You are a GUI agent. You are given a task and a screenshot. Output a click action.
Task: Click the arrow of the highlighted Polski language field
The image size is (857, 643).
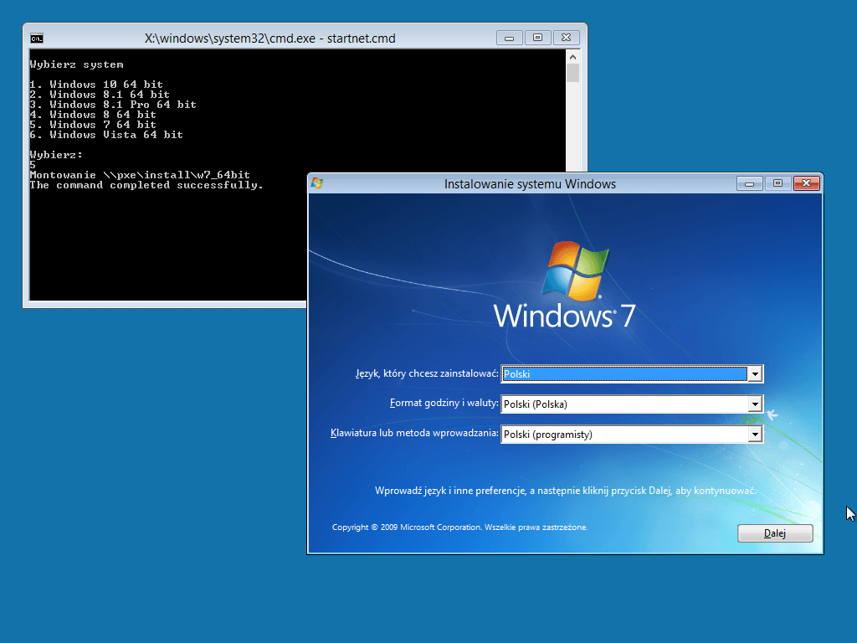click(x=755, y=374)
